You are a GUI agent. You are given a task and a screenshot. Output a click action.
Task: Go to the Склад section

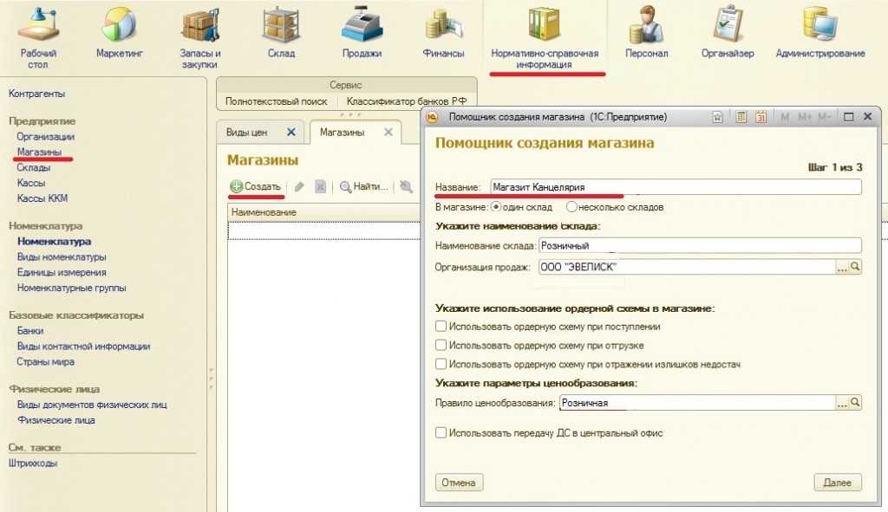[281, 34]
